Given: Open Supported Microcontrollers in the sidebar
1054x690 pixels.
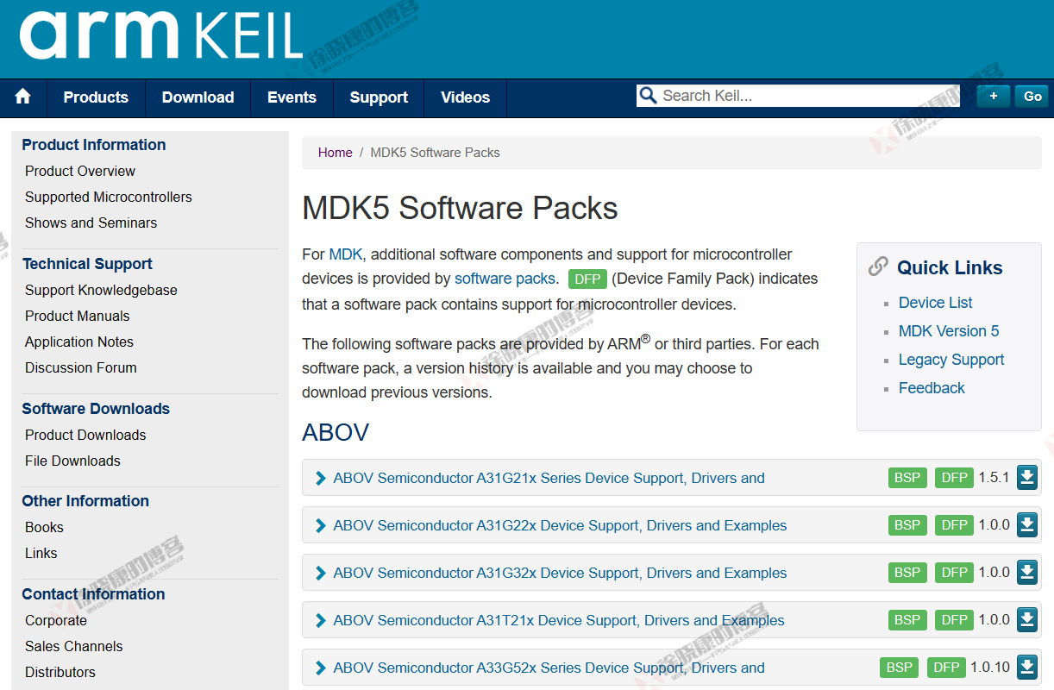Looking at the screenshot, I should coord(108,197).
